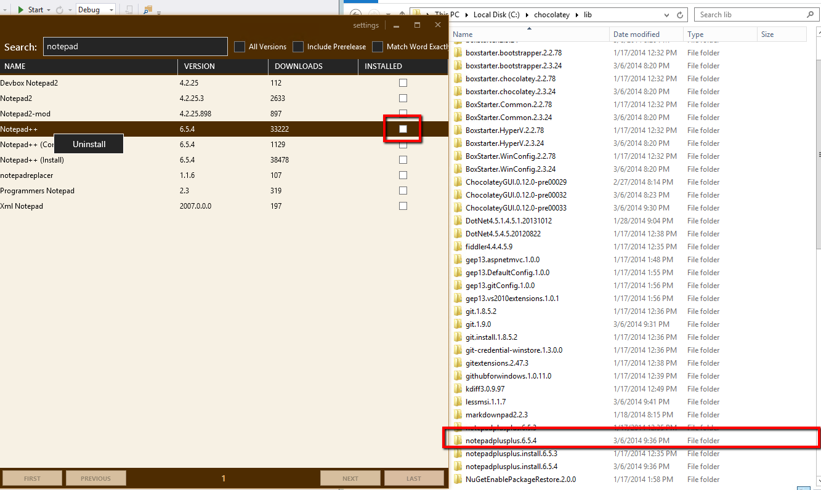Select the git.1.8.5.2 folder icon
Screen dimensions: 821x490
[x=458, y=311]
